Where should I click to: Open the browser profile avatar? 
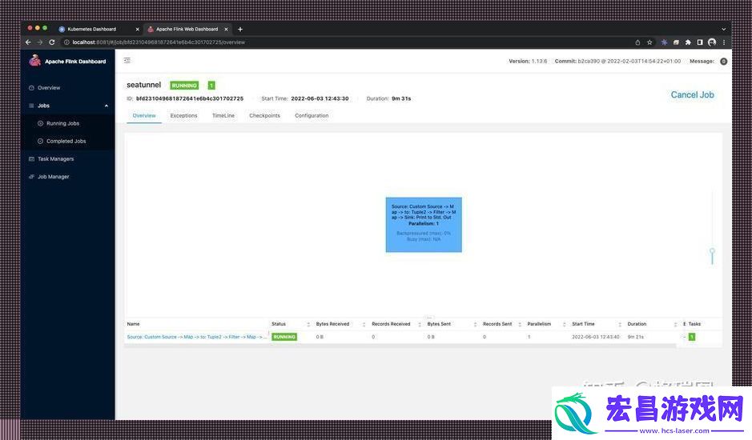coord(712,42)
